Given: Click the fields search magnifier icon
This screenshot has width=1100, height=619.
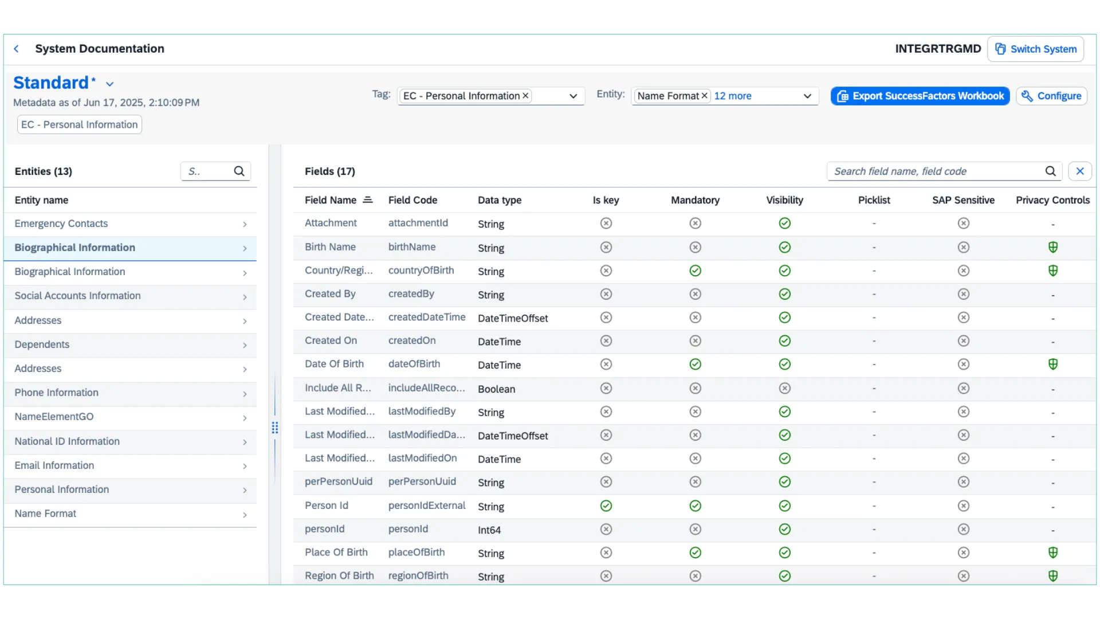Looking at the screenshot, I should tap(1050, 171).
